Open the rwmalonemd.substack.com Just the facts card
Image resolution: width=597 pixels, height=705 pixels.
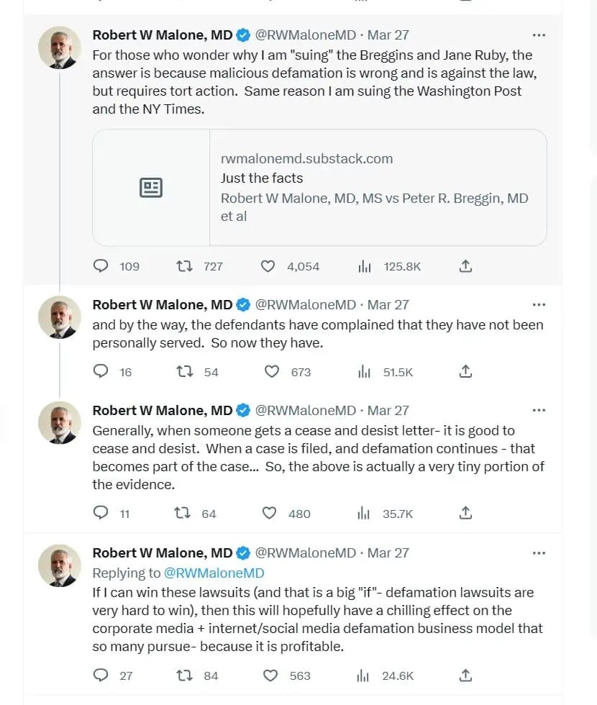click(x=319, y=188)
